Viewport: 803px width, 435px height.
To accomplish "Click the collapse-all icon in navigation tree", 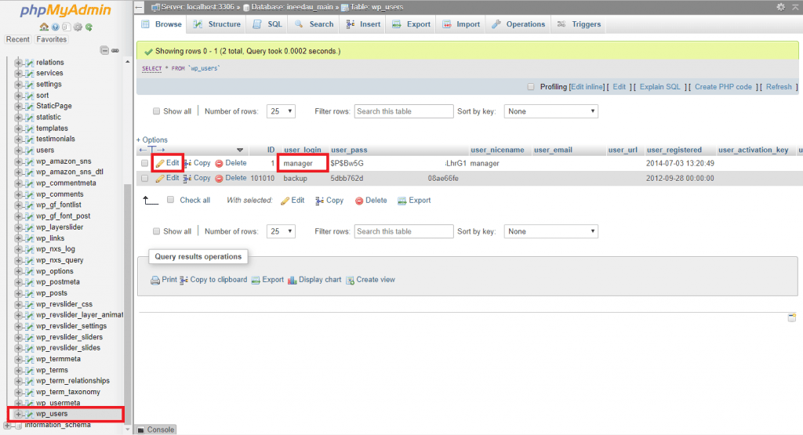I will point(105,50).
